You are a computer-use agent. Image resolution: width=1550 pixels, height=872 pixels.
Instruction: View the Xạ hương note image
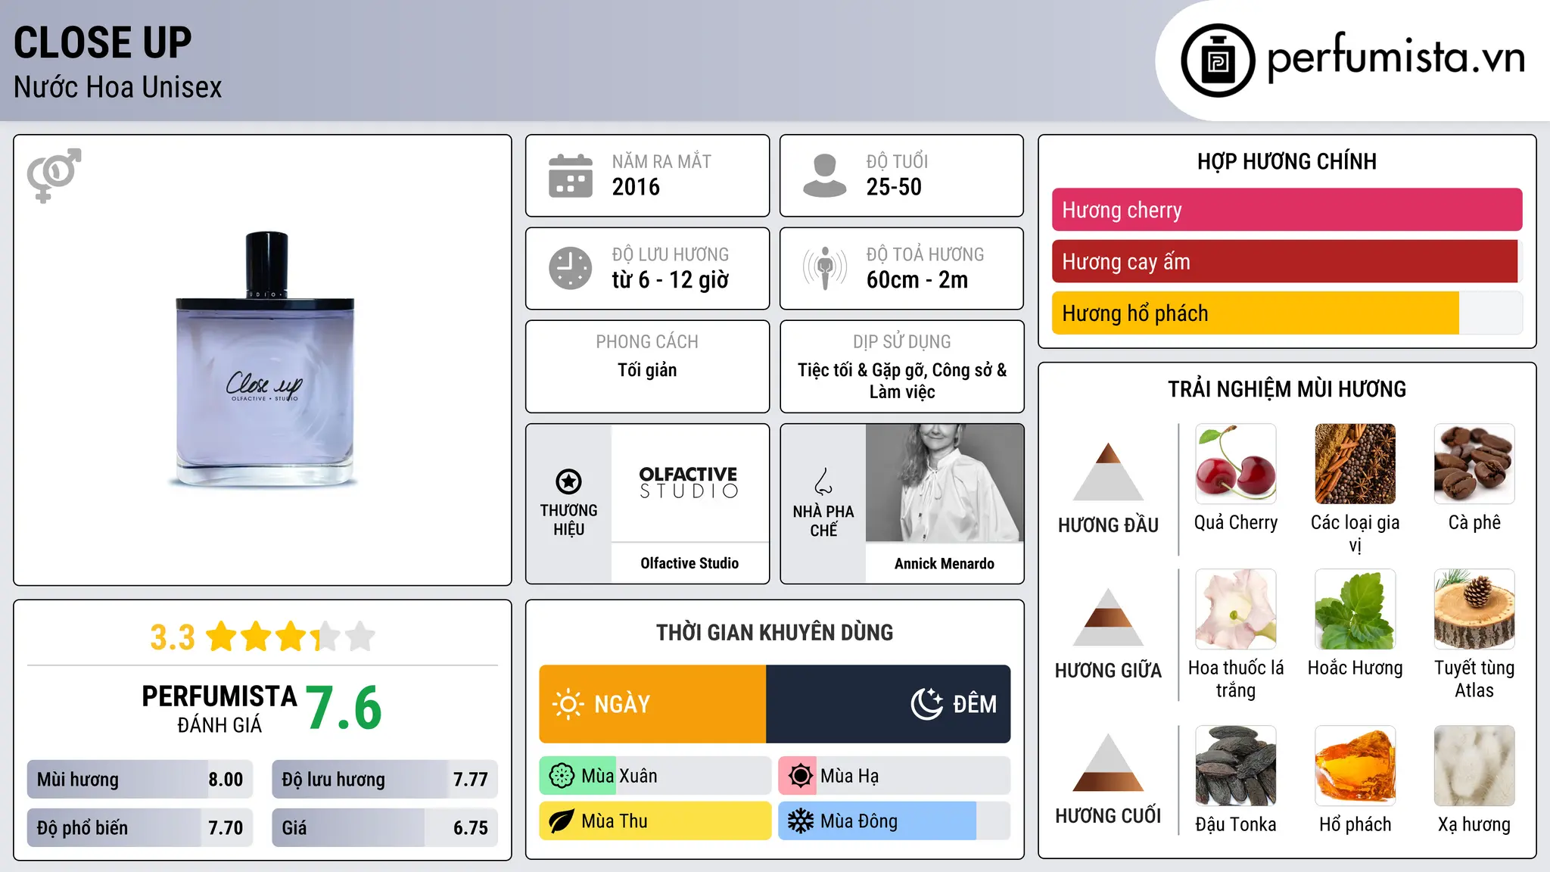[1474, 766]
